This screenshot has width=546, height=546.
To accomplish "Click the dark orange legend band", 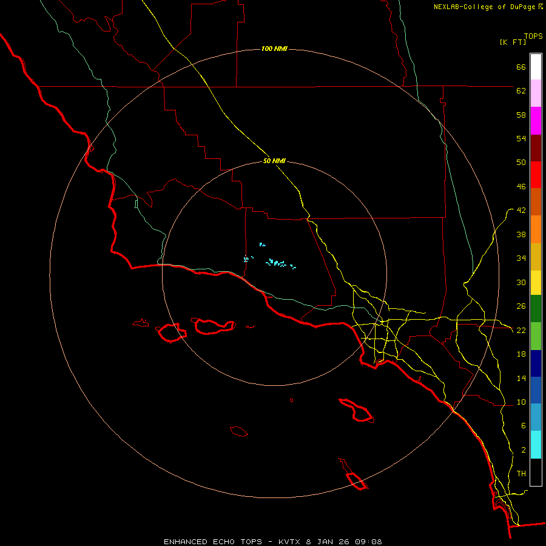I will click(536, 202).
